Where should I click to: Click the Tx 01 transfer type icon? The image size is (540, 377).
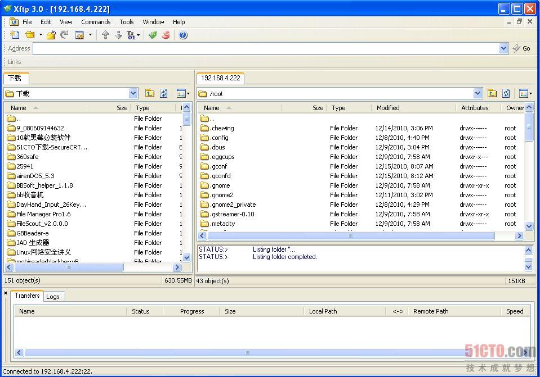point(131,35)
